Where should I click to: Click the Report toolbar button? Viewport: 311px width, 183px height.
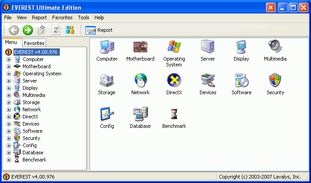click(x=99, y=30)
